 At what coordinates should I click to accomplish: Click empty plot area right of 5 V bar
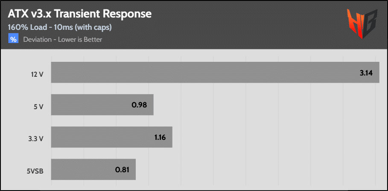pyautogui.click(x=265, y=105)
